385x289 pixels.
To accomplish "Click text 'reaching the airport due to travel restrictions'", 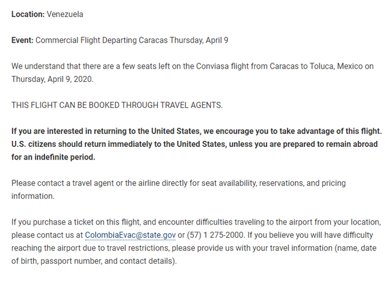I will pyautogui.click(x=90, y=248).
